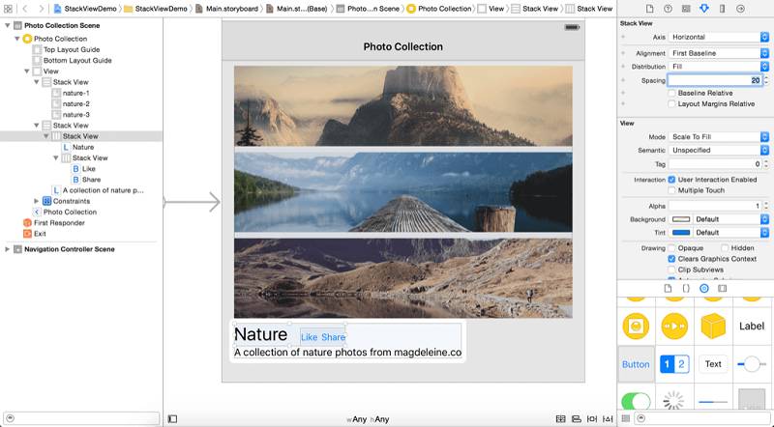Select the activity indicator library object
774x427 pixels.
tap(674, 400)
